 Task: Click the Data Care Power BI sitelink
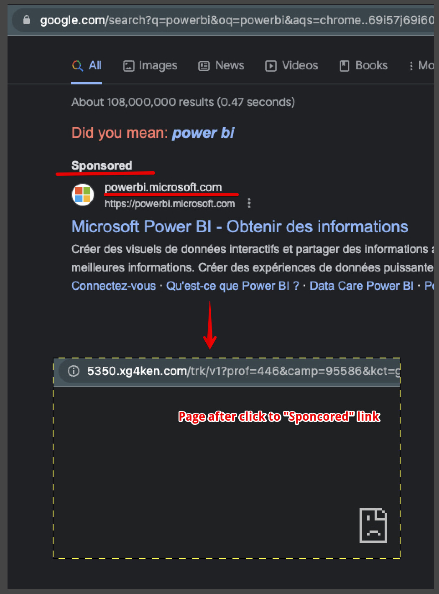(361, 286)
